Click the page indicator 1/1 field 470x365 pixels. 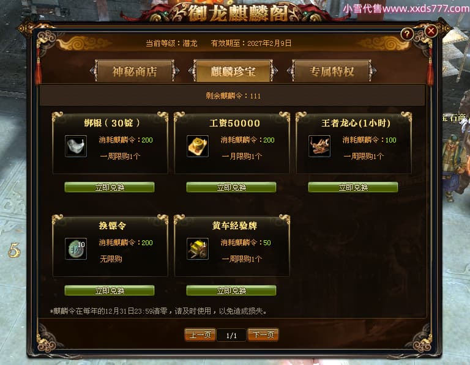[x=231, y=336]
